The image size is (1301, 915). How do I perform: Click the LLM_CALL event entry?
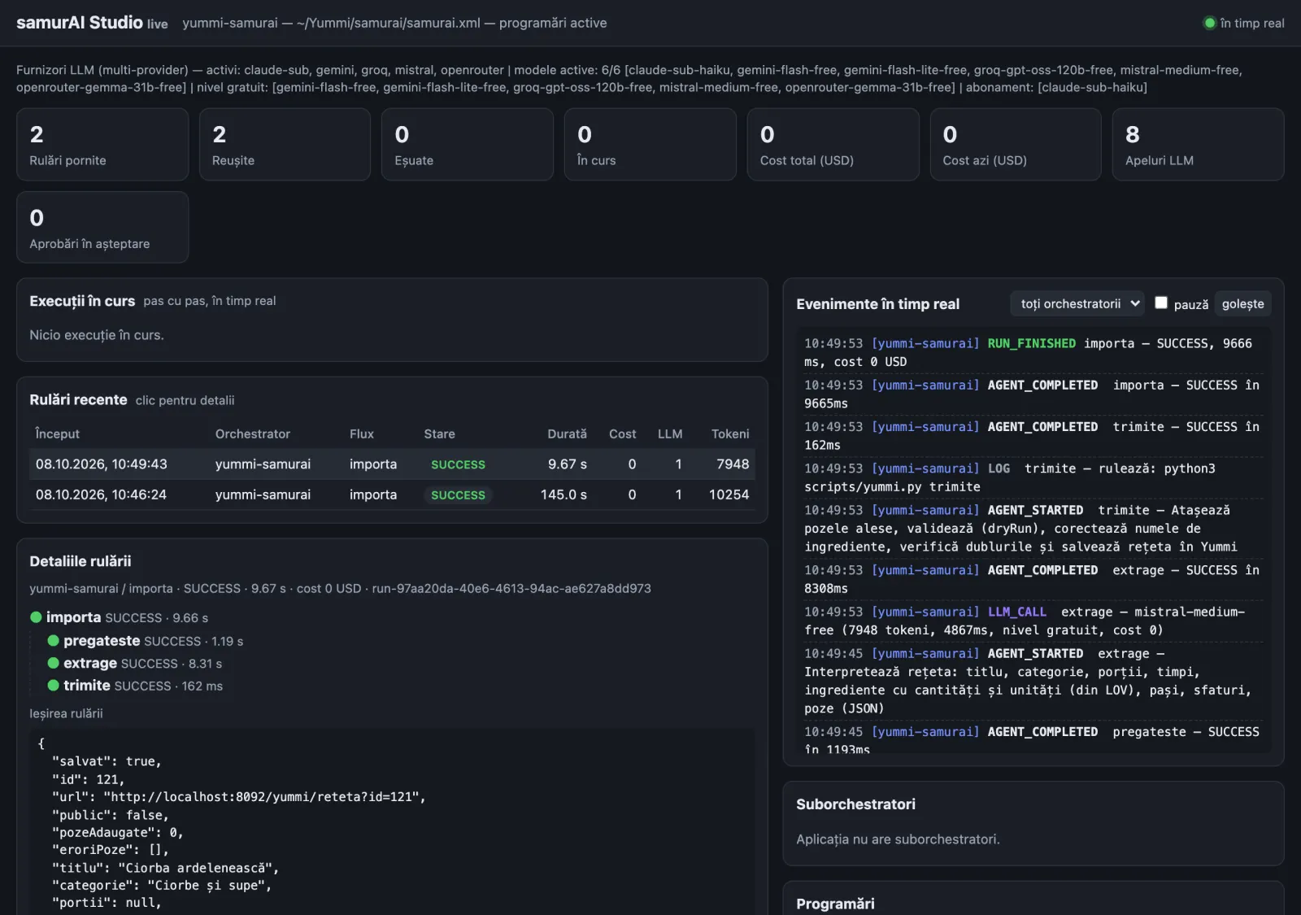pyautogui.click(x=1033, y=621)
